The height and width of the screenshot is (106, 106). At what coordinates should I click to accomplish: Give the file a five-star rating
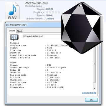(59, 12)
